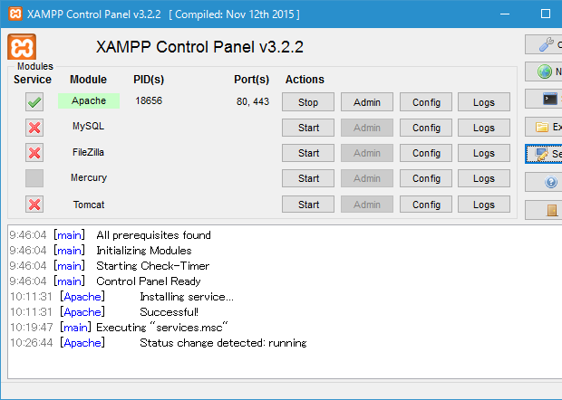
Task: View the FileZilla Logs
Action: point(484,153)
